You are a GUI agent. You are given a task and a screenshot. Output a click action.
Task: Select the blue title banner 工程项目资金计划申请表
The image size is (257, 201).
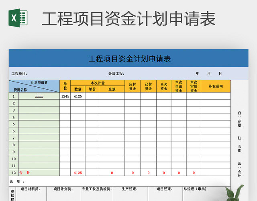tap(128, 58)
